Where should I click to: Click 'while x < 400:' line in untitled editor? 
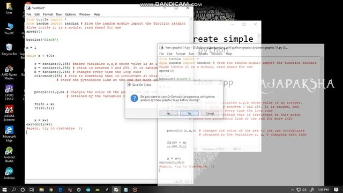click(40, 56)
